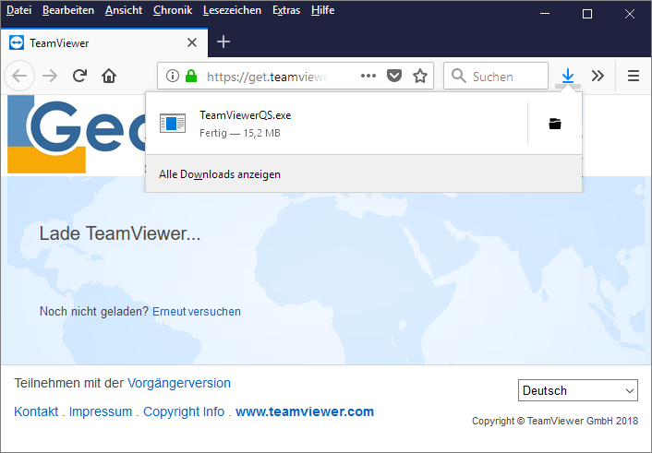
Task: Open the Datei menu
Action: coord(18,10)
